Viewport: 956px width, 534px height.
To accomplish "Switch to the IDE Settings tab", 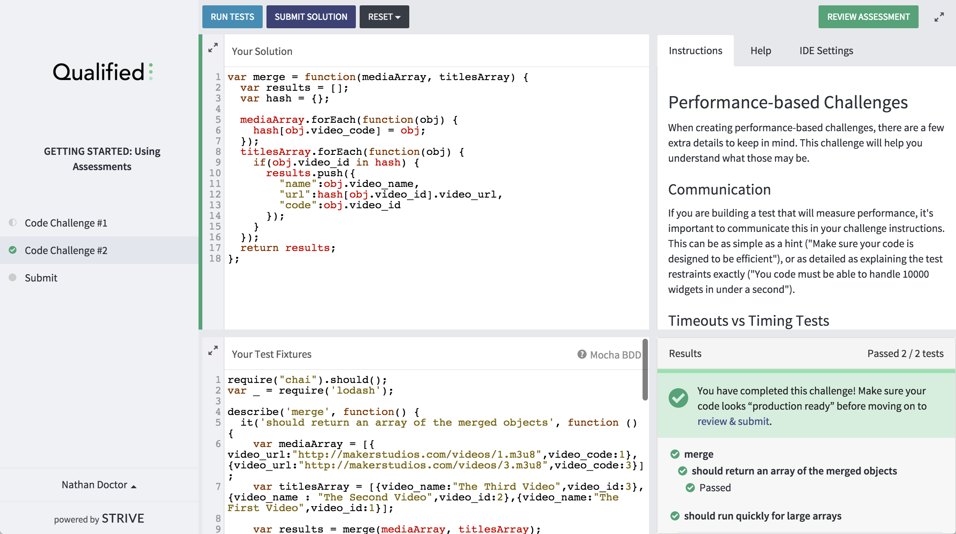I will (x=826, y=51).
